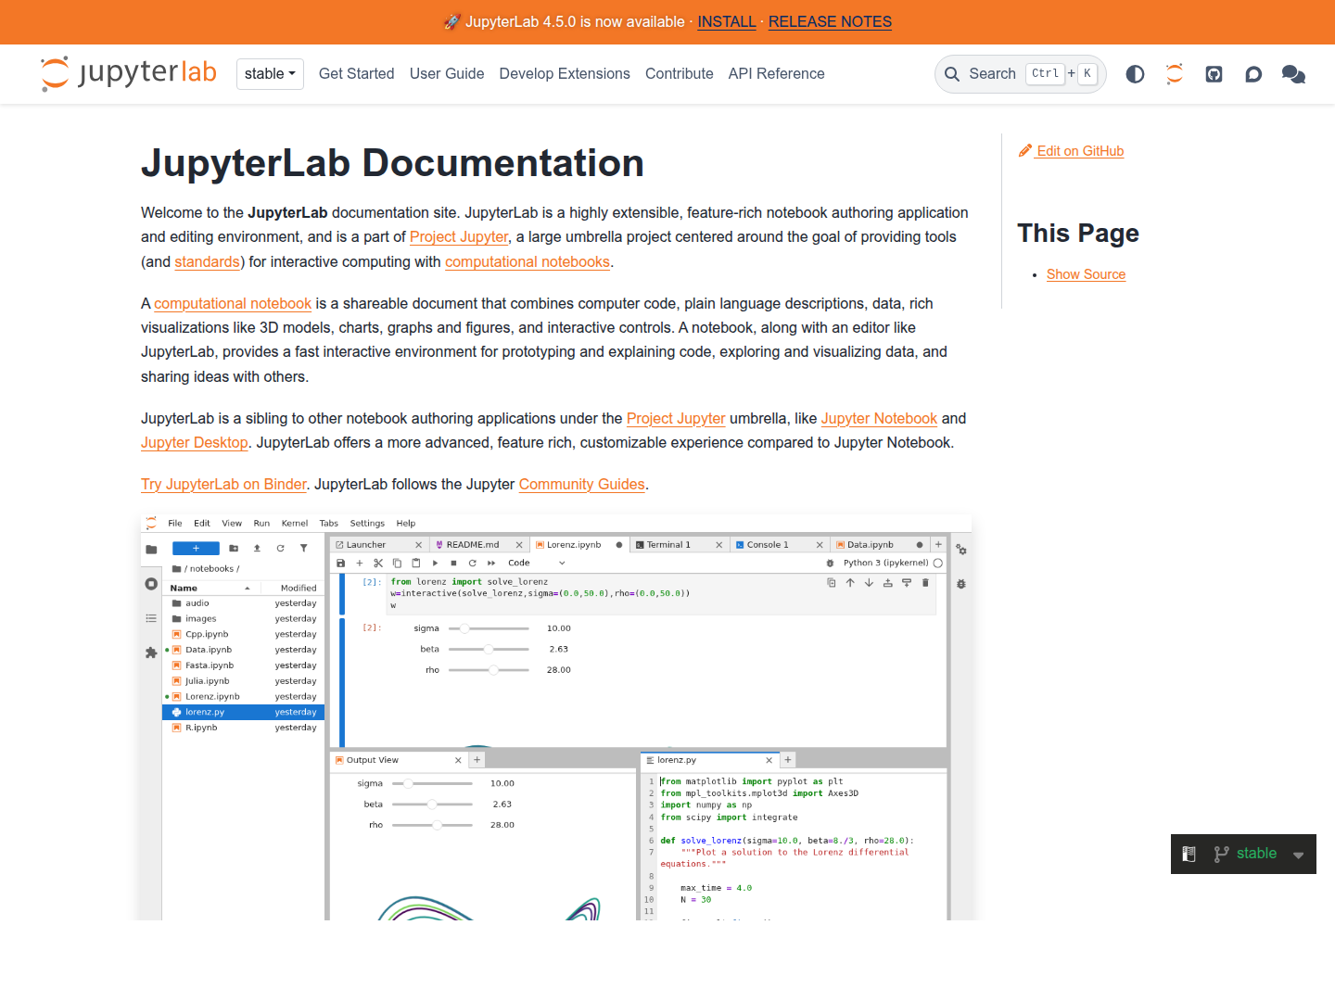1335x1001 pixels.
Task: Click the INSTALL link in the banner
Action: (x=727, y=21)
